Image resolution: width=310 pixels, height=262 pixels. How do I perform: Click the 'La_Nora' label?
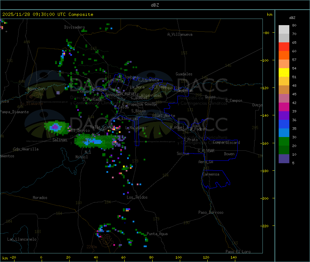[137, 87]
